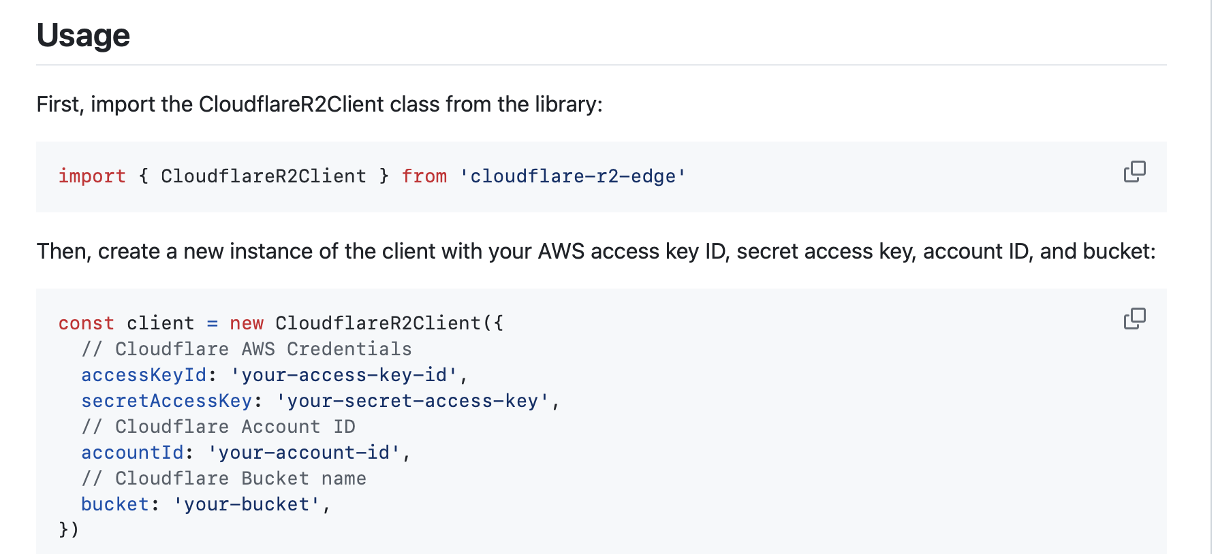Image resolution: width=1218 pixels, height=554 pixels.
Task: Copy the CloudflareR2Client constructor code block
Action: (1134, 319)
